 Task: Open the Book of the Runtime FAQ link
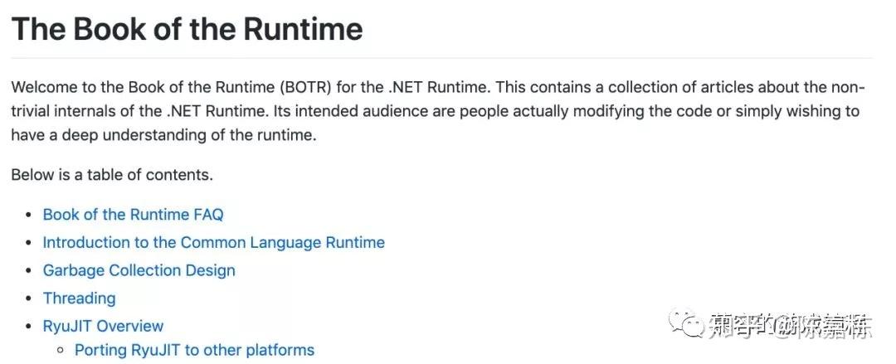[x=133, y=215]
